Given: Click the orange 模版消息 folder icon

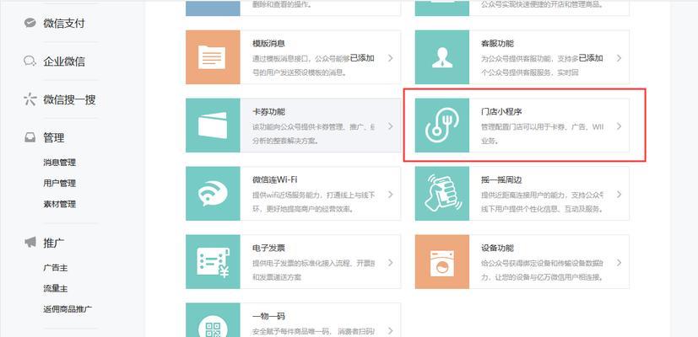Looking at the screenshot, I should 213,57.
